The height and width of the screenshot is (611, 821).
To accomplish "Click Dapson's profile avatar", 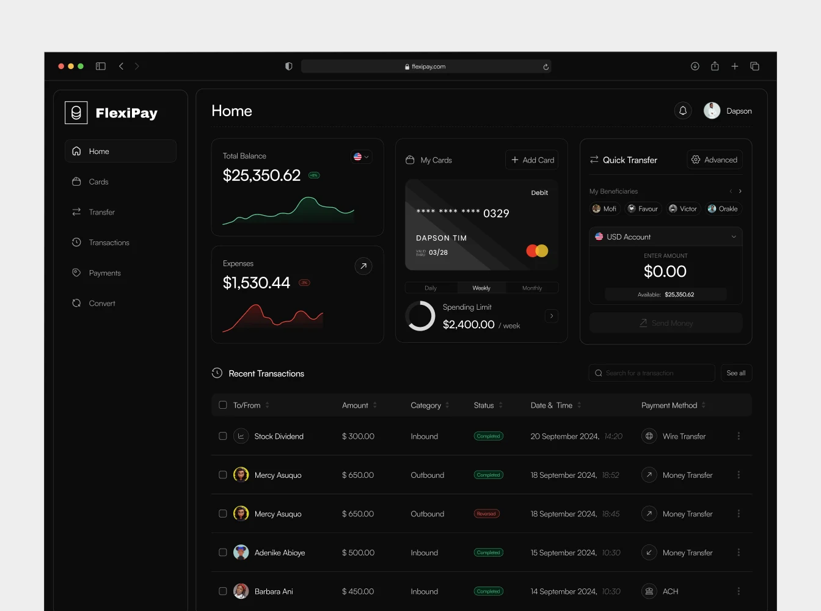I will (x=712, y=111).
